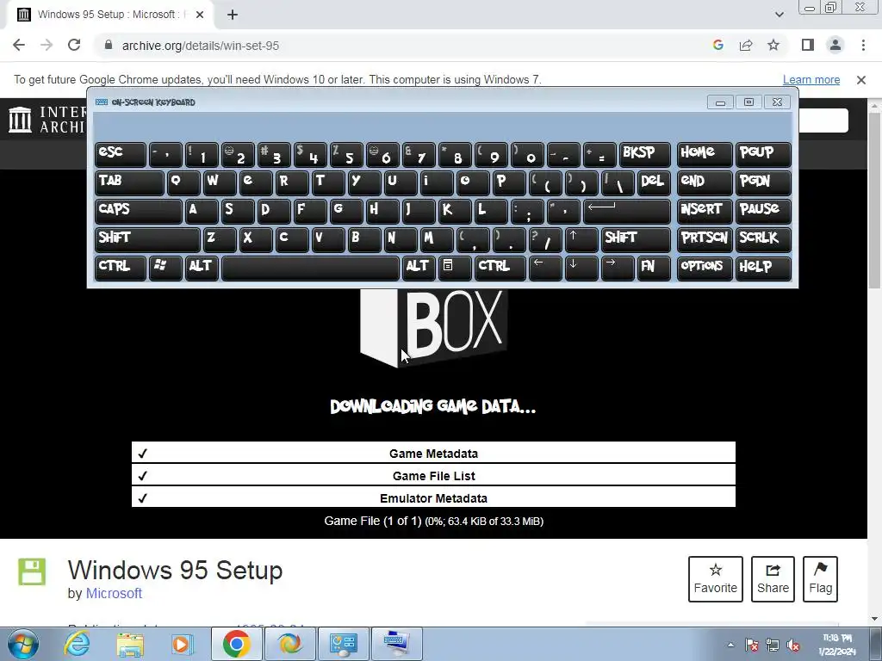Toggle the FN key on the on-screen keyboard
882x661 pixels.
click(x=654, y=269)
